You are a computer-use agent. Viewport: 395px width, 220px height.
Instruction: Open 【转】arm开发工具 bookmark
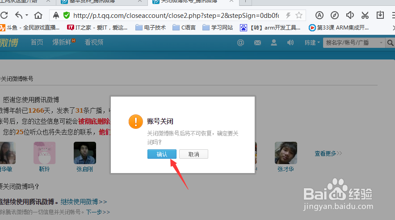click(x=270, y=27)
